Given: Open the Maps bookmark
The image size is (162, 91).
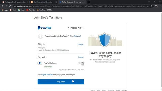Looking at the screenshot, I should (21, 10).
